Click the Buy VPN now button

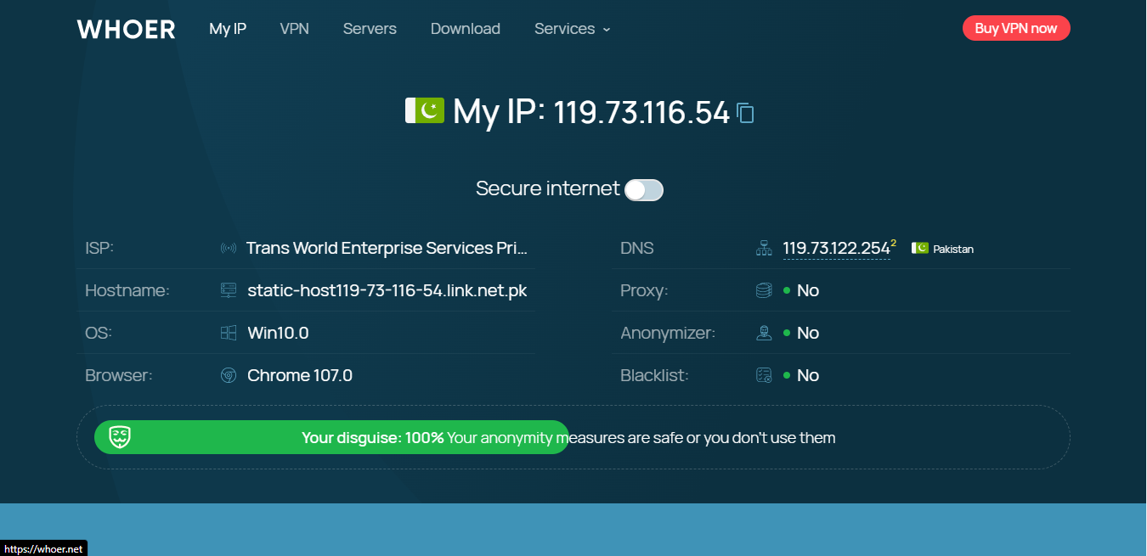pyautogui.click(x=1016, y=28)
